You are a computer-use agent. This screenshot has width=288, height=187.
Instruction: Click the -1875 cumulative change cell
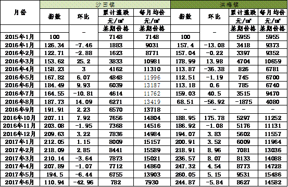(244, 102)
